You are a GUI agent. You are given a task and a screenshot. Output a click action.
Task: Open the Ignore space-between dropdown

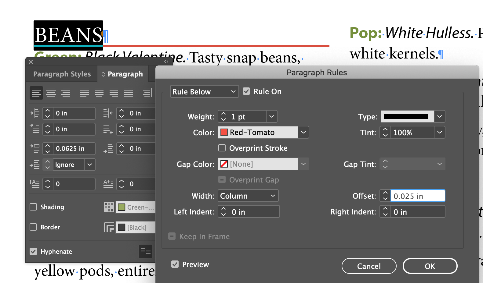[x=89, y=164]
